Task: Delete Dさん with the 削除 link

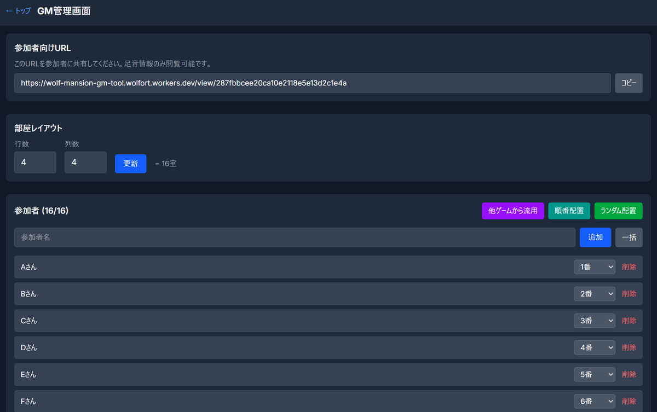Action: pyautogui.click(x=629, y=347)
